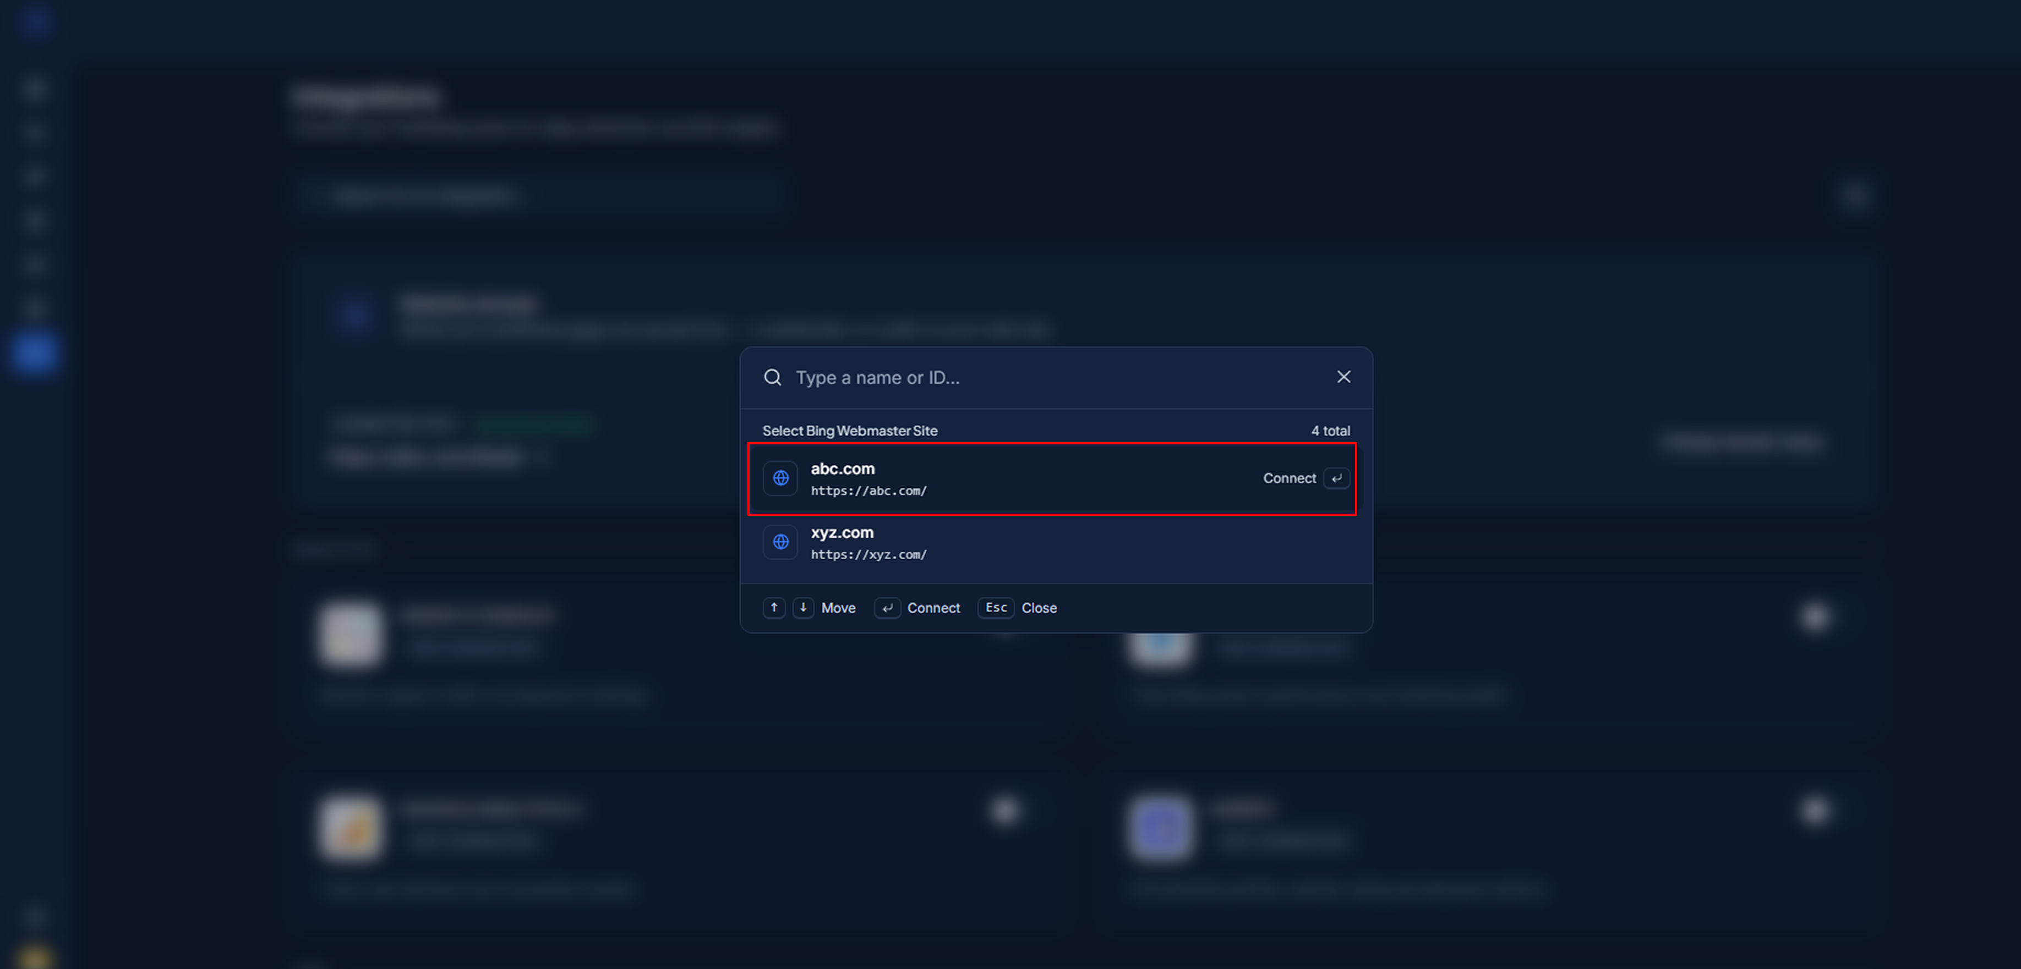Select the xyz.com site title
Viewport: 2021px width, 969px height.
tap(841, 532)
